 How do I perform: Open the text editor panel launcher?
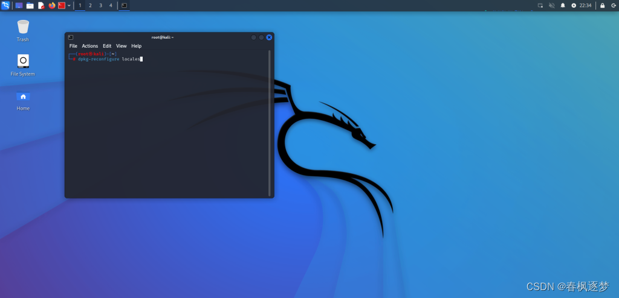pyautogui.click(x=41, y=5)
